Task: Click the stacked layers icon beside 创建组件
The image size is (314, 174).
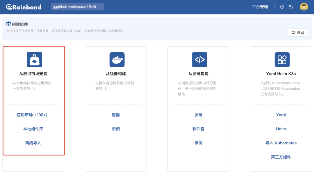Action: pos(8,24)
